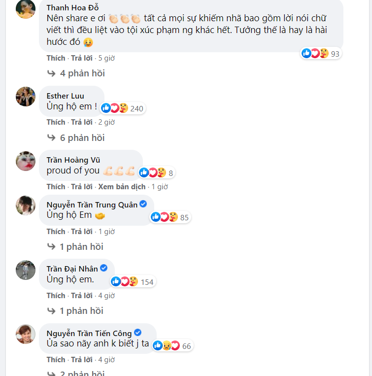
Task: Click Trần Hoàng Vũ's profile avatar
Action: [26, 161]
